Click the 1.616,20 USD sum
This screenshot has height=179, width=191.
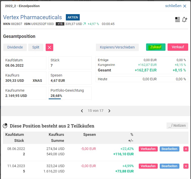point(54,171)
